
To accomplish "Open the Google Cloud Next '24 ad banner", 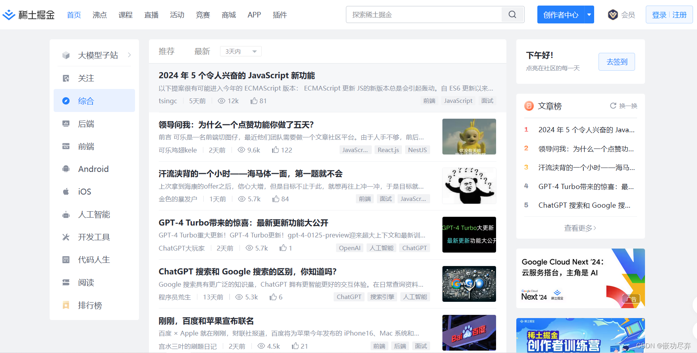I will click(581, 278).
